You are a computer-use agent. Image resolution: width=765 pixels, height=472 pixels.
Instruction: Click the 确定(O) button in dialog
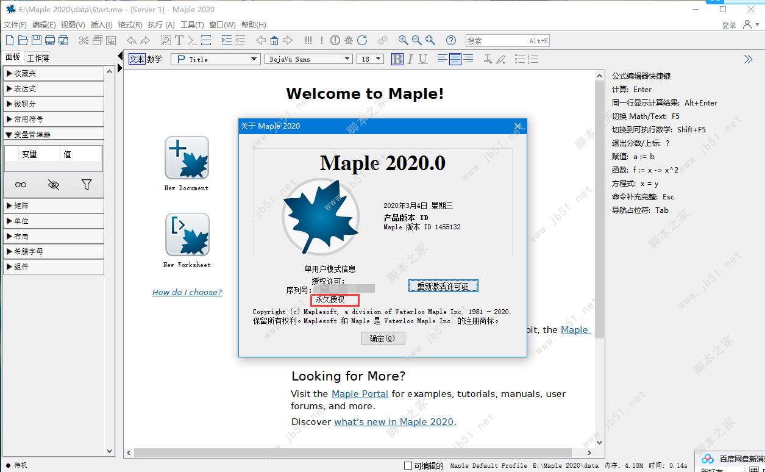pos(382,338)
